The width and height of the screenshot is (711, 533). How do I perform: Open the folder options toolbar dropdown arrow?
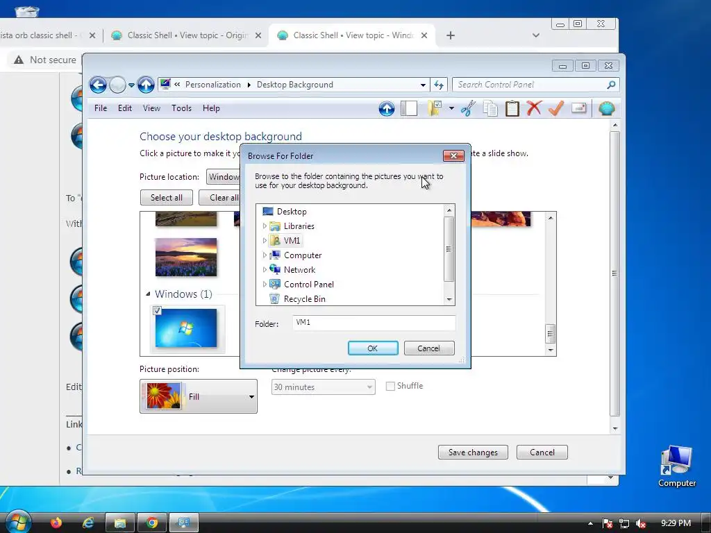click(x=451, y=108)
